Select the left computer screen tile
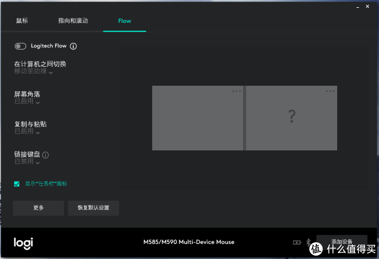The height and width of the screenshot is (259, 379). coord(197,118)
